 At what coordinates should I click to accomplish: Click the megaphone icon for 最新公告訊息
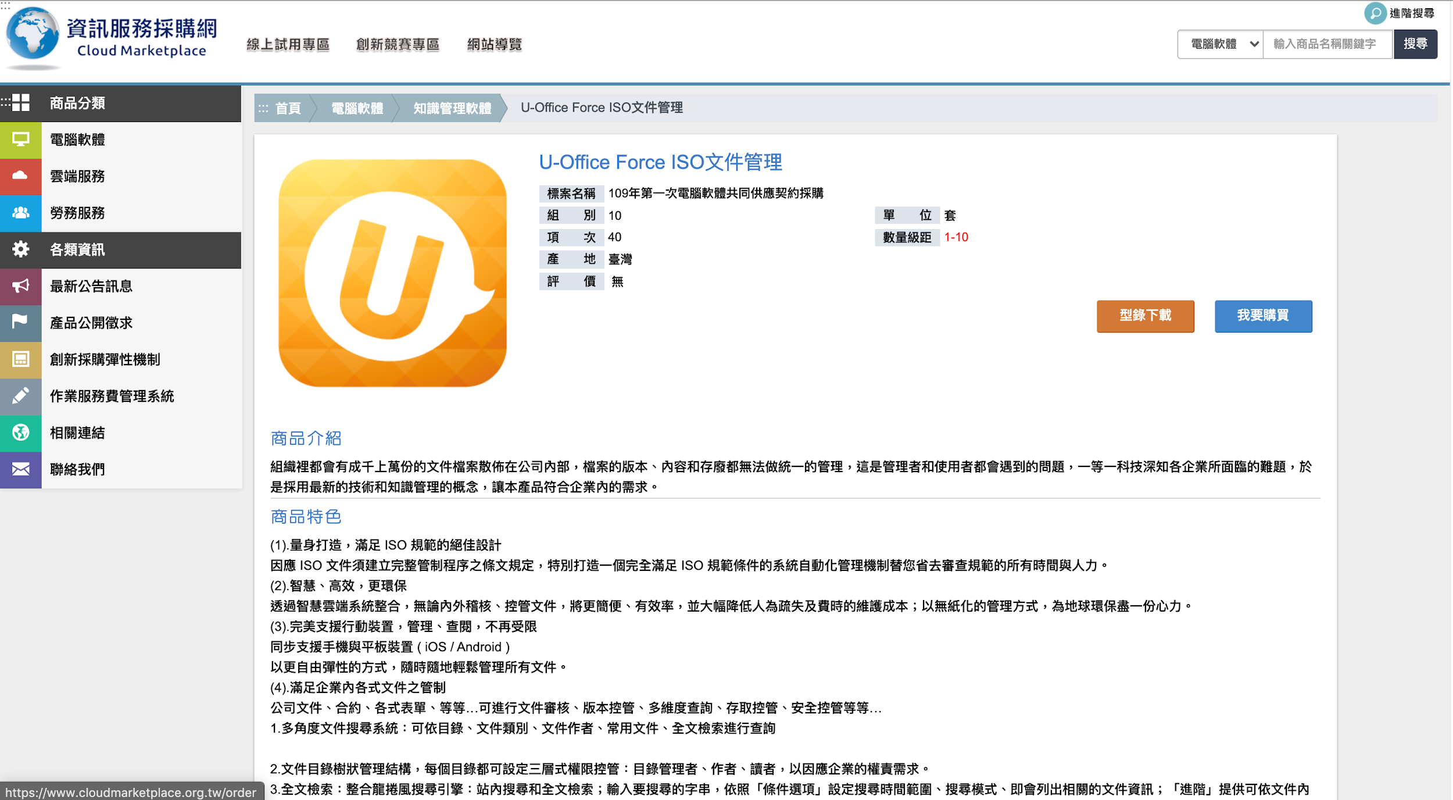[x=20, y=286]
